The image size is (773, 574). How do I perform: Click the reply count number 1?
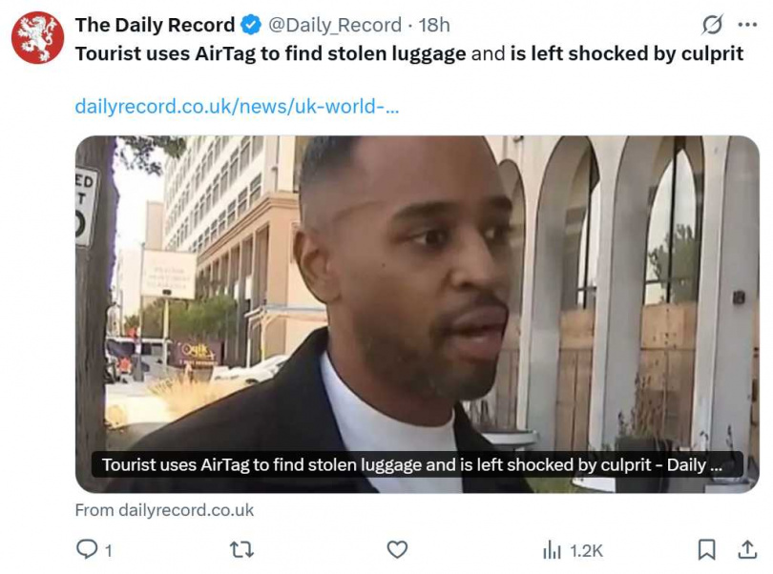pyautogui.click(x=109, y=551)
